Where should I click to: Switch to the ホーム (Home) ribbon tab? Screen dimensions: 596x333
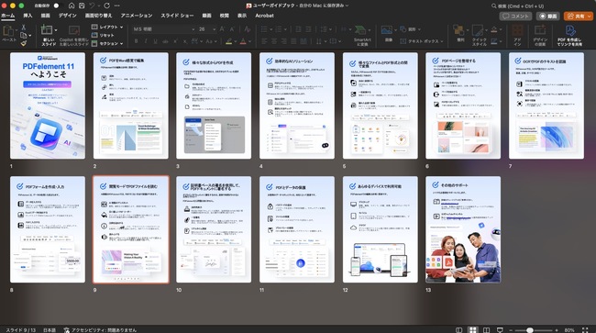[8, 16]
